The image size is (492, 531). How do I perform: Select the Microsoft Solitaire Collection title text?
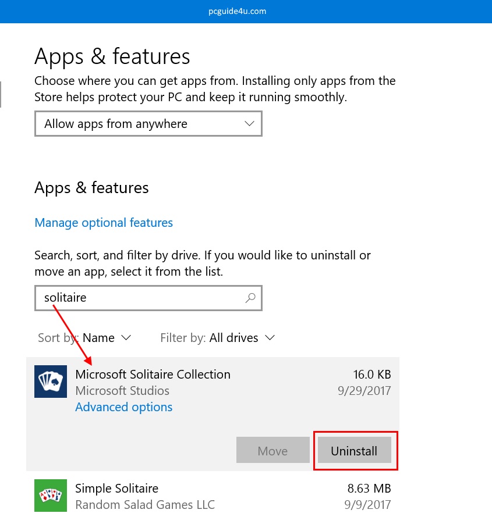tap(153, 375)
